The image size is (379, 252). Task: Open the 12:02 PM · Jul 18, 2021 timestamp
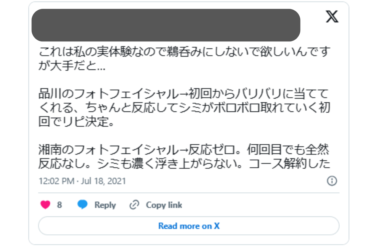[82, 181]
